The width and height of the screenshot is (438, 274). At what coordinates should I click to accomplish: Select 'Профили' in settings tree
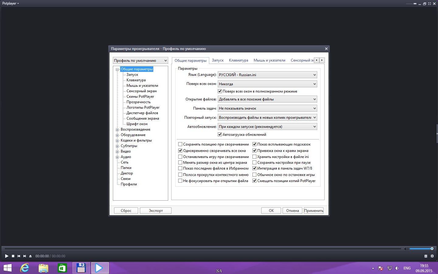pyautogui.click(x=129, y=184)
